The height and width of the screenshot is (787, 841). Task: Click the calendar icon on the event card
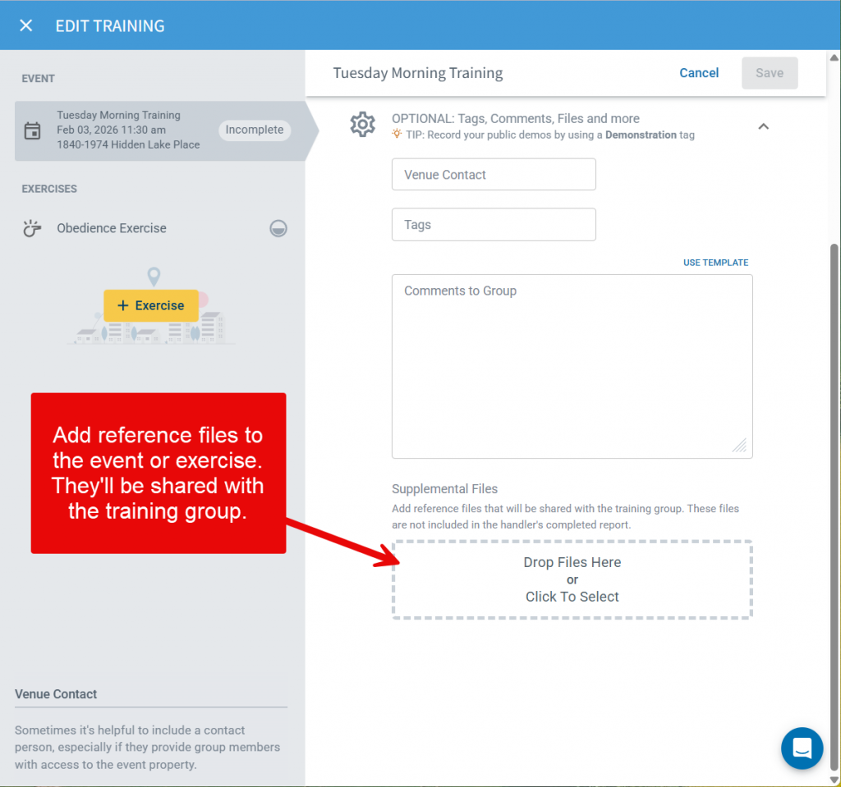(x=32, y=131)
